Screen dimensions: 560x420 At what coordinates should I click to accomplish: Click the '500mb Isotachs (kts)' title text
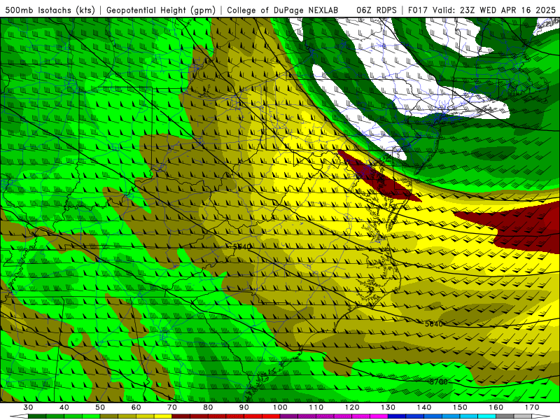50,10
